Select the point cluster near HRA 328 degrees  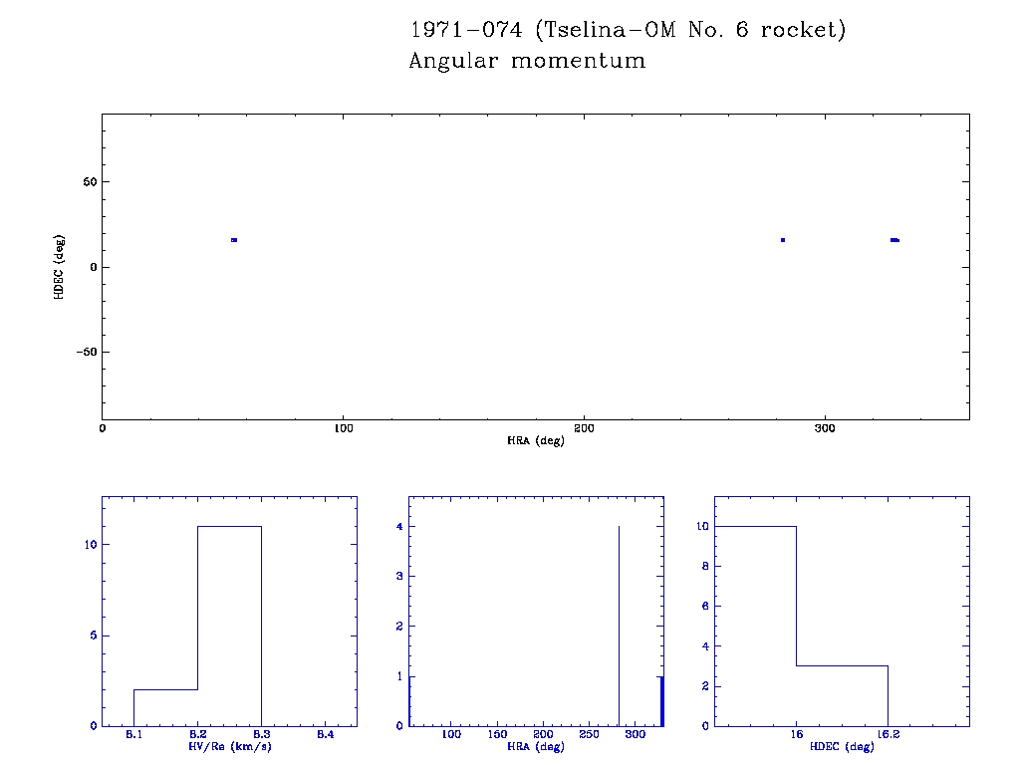(x=894, y=240)
